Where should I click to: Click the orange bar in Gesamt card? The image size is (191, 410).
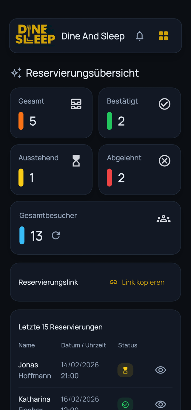[x=21, y=121]
